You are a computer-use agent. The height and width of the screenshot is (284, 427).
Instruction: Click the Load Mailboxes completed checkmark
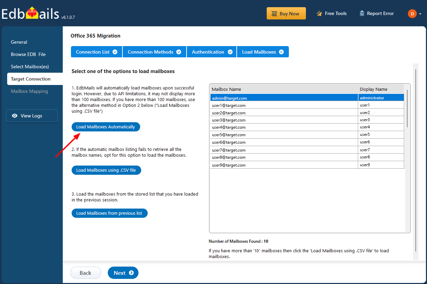click(x=281, y=52)
